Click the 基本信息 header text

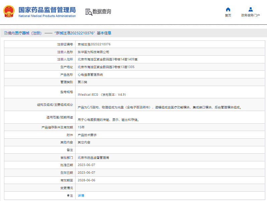click(x=104, y=33)
